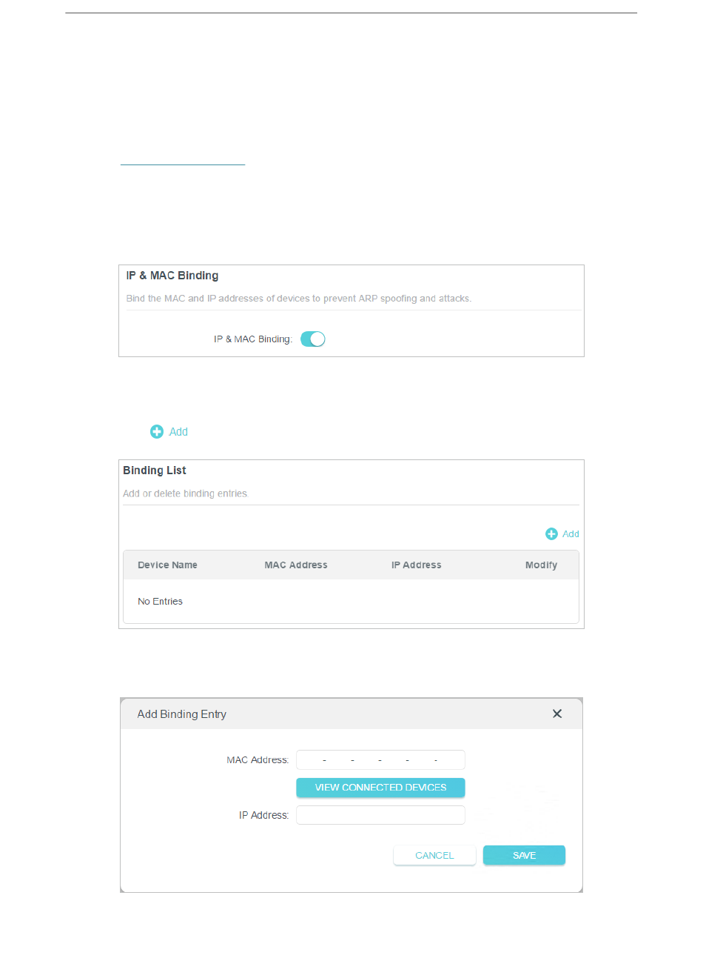Select the IP Address column header
The width and height of the screenshot is (703, 961).
(417, 565)
